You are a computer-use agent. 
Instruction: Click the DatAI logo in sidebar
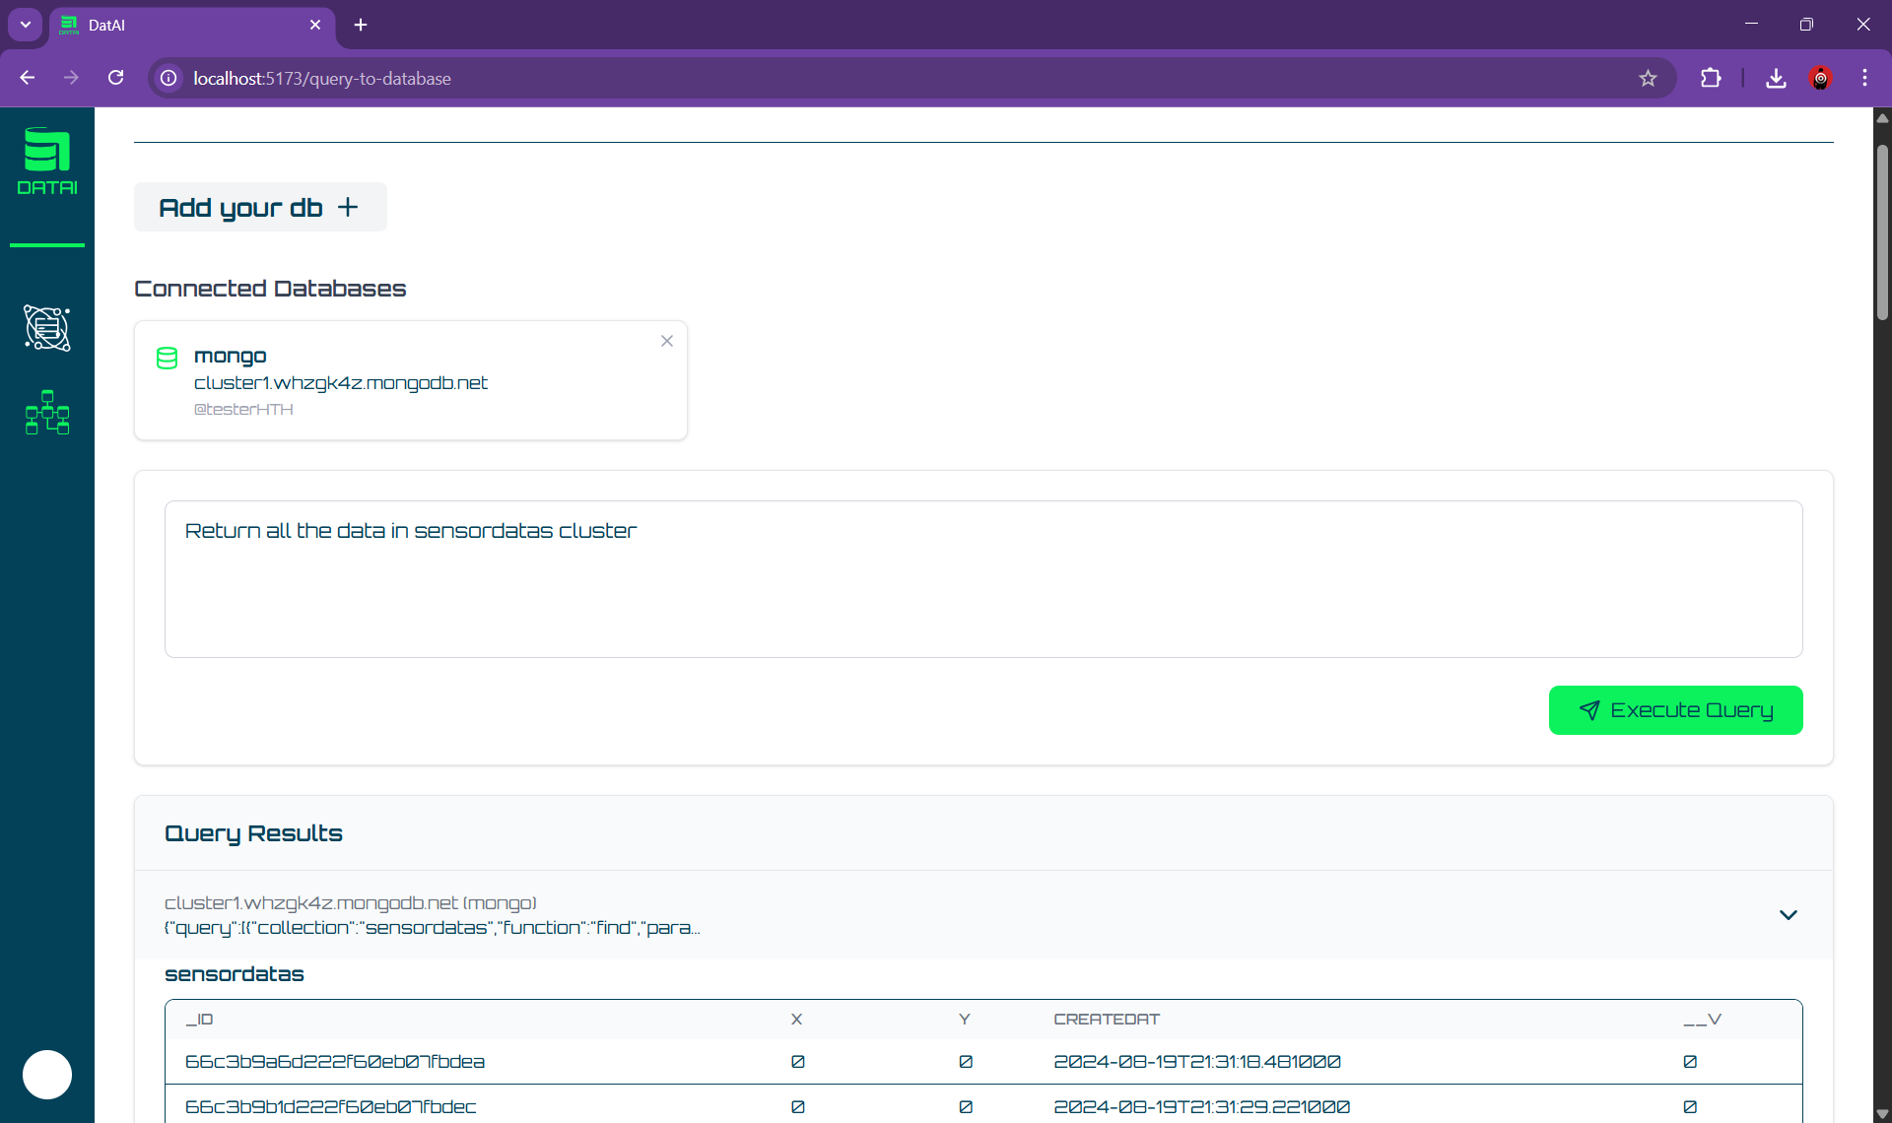(x=47, y=162)
